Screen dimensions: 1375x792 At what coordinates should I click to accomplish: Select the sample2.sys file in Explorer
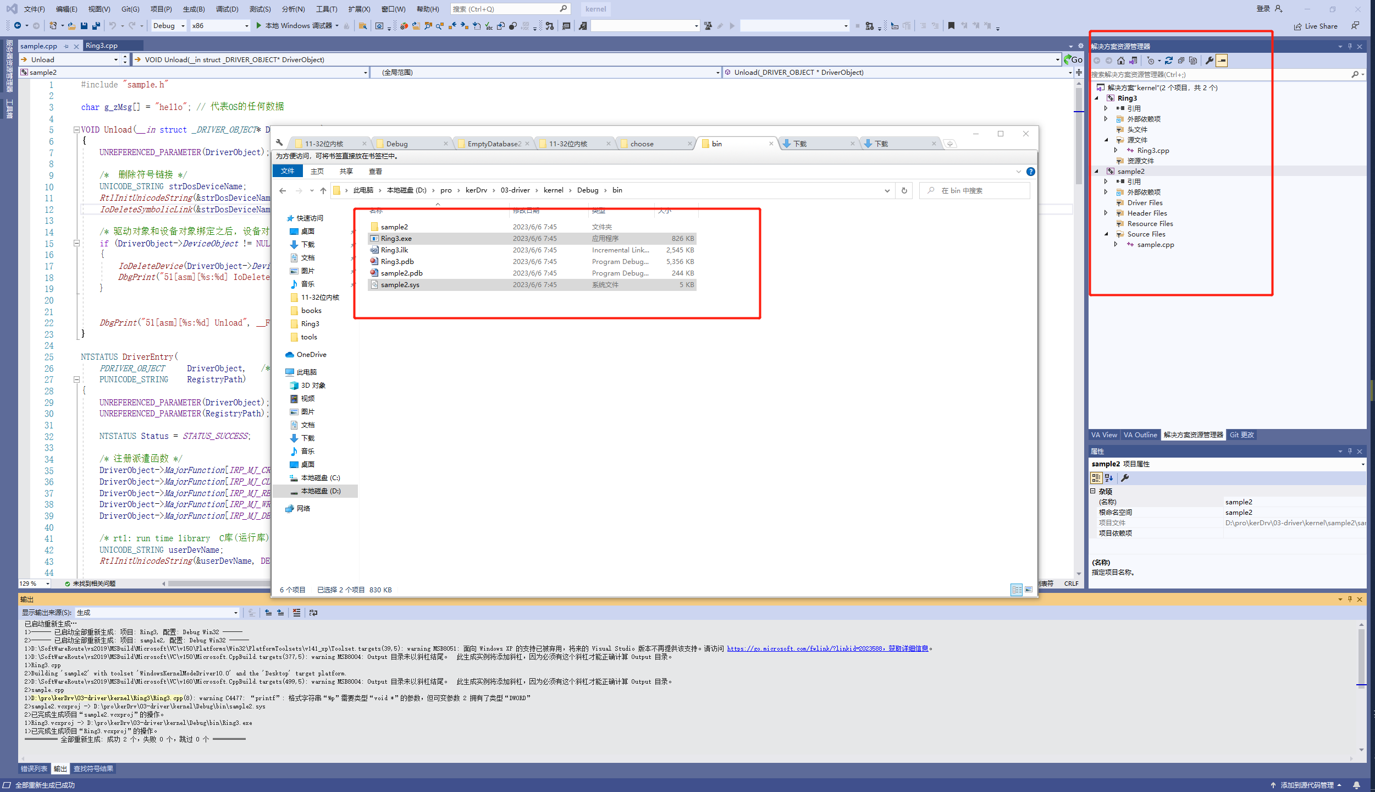coord(400,285)
